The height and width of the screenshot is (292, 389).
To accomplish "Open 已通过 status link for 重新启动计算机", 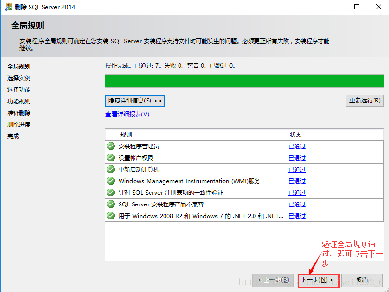I will pyautogui.click(x=297, y=170).
